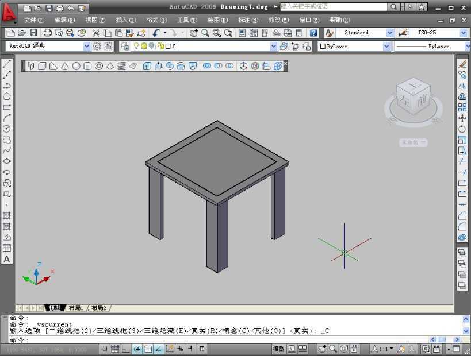
Task: Apply the Union boolean tool
Action: click(207, 65)
